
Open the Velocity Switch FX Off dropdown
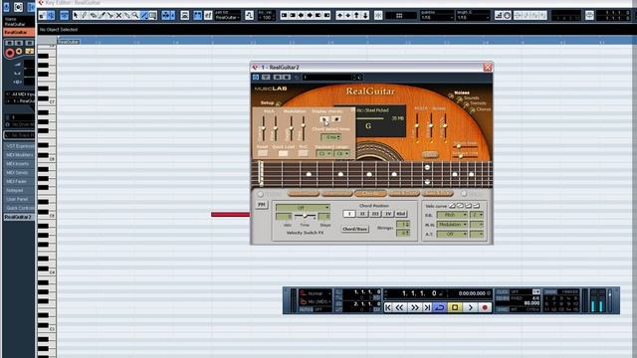pyautogui.click(x=303, y=208)
